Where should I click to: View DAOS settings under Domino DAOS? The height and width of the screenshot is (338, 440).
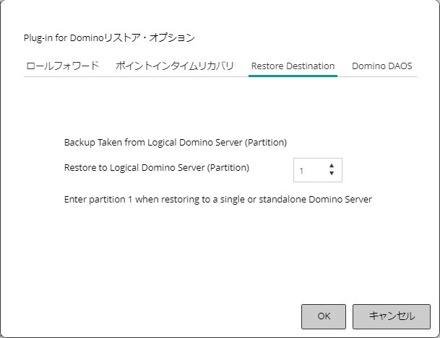(x=381, y=66)
